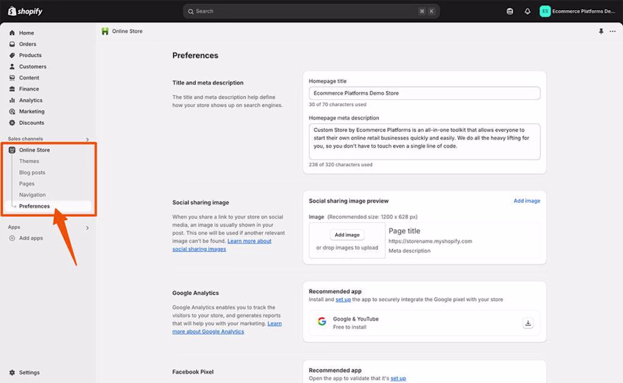Click the Content icon
The height and width of the screenshot is (383, 623).
click(x=12, y=78)
